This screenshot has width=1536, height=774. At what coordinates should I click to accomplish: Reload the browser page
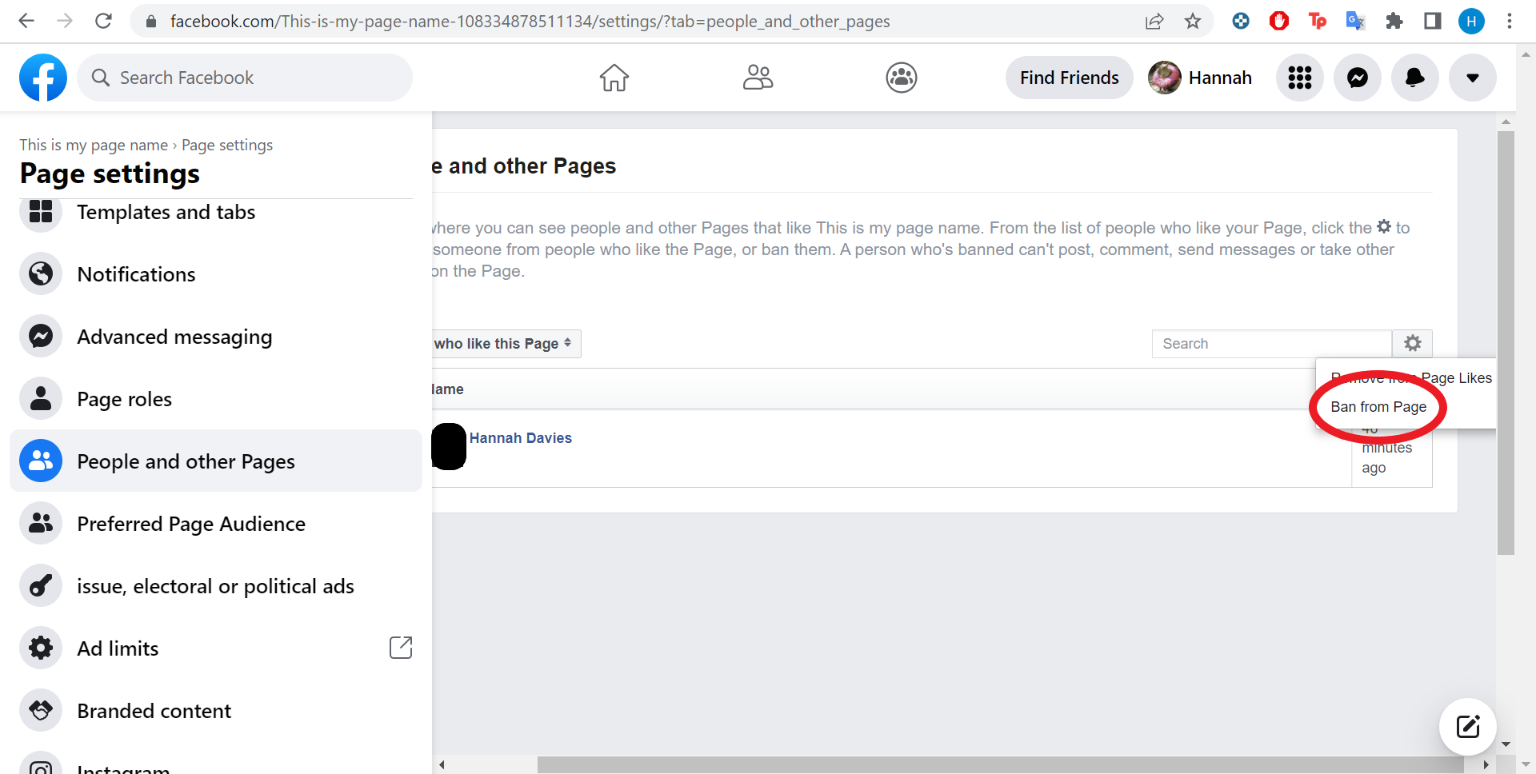coord(103,21)
